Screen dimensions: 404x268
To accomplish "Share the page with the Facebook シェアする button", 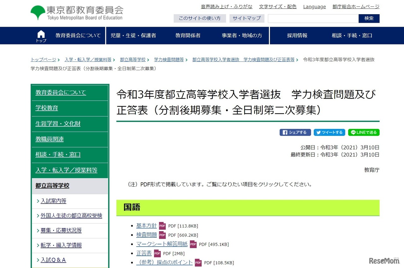I will click(295, 132).
